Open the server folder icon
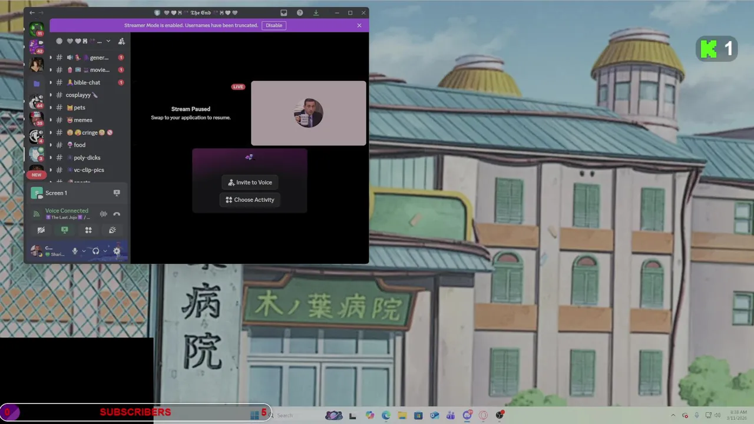 point(37,83)
